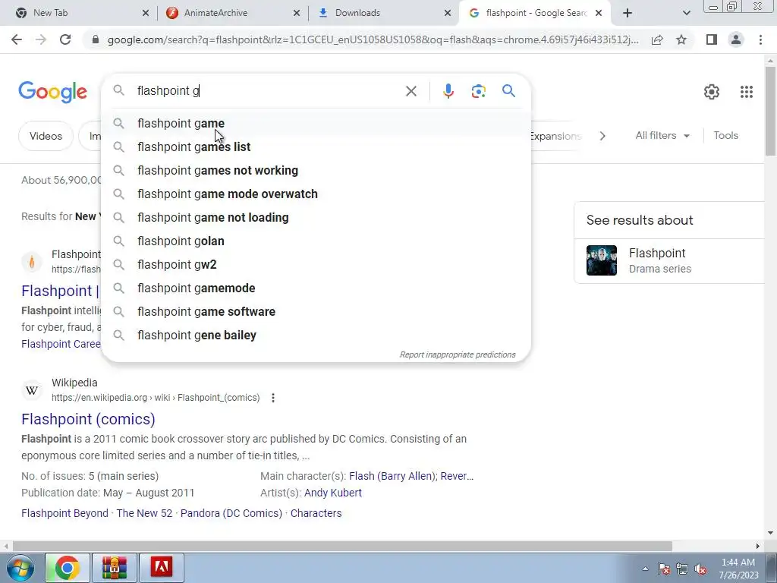
Task: Open the new tab plus button
Action: pyautogui.click(x=628, y=13)
